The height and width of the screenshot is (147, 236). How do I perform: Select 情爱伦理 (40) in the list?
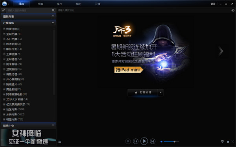[x=14, y=74]
